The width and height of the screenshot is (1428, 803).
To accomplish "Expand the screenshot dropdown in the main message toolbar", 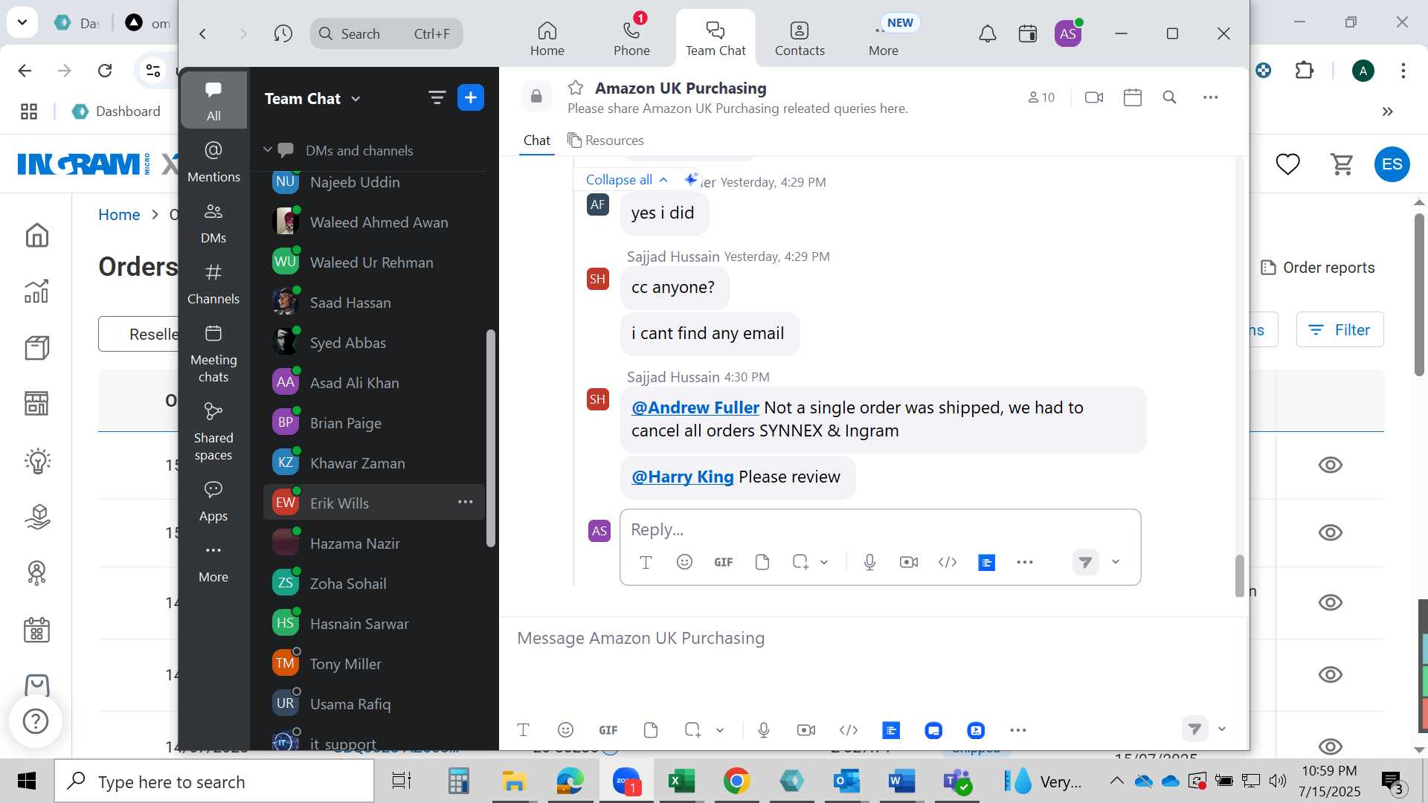I will point(720,730).
